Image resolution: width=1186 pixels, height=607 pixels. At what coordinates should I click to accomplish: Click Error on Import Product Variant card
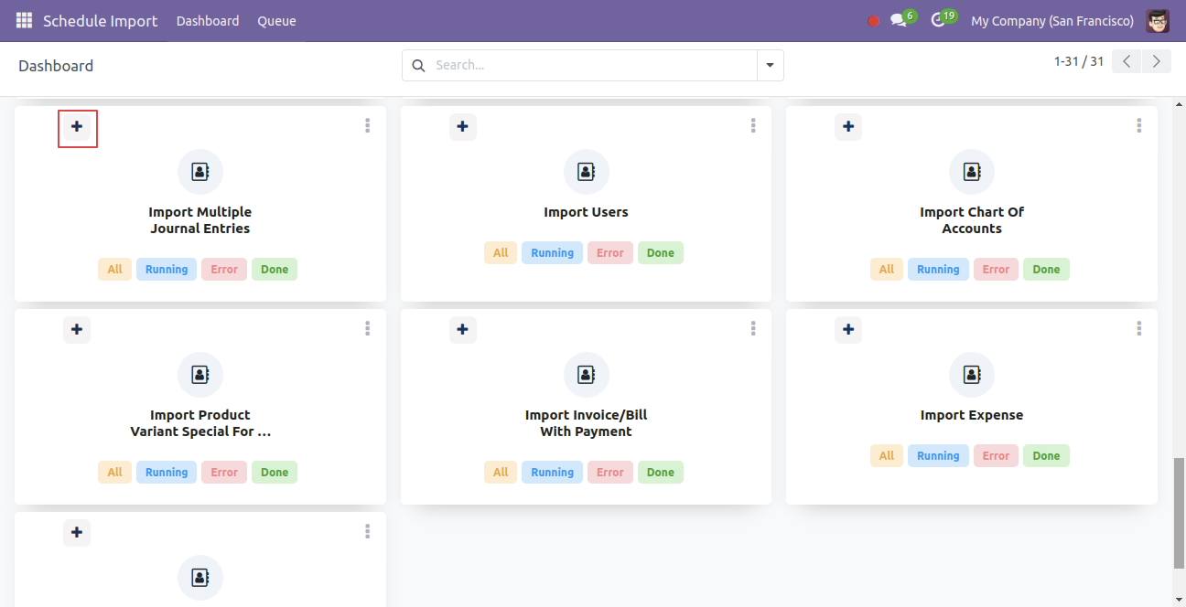point(224,473)
